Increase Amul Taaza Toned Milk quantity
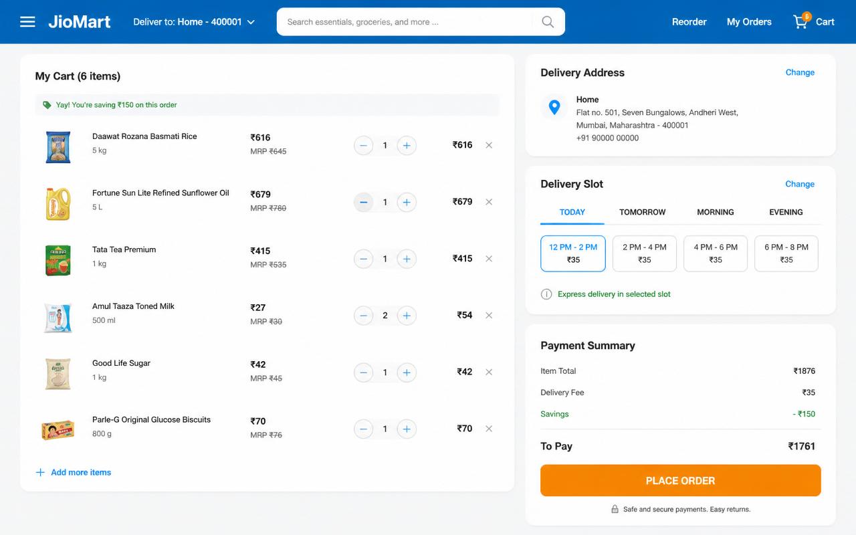This screenshot has width=856, height=535. tap(407, 316)
